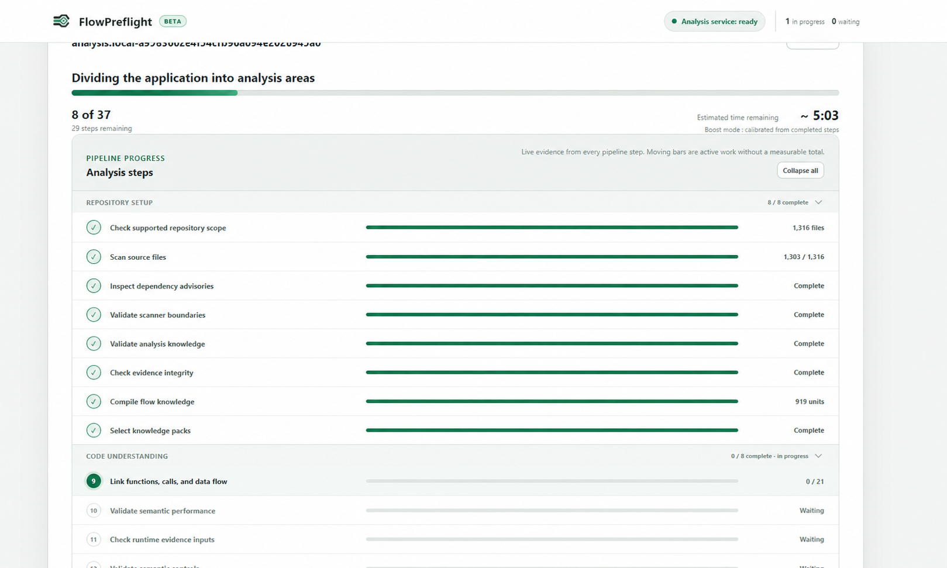Click progress bar for Link functions, calls, data flow

(552, 481)
